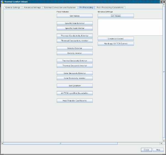Click the Window Settings label
The width and height of the screenshot is (166, 155).
point(105,12)
